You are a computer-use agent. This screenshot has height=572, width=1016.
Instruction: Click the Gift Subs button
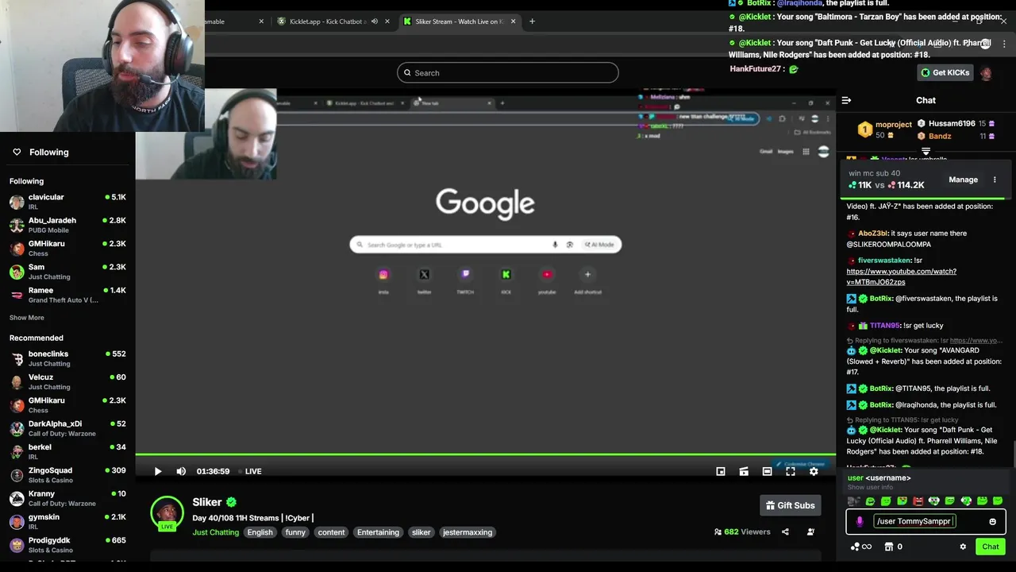coord(790,505)
